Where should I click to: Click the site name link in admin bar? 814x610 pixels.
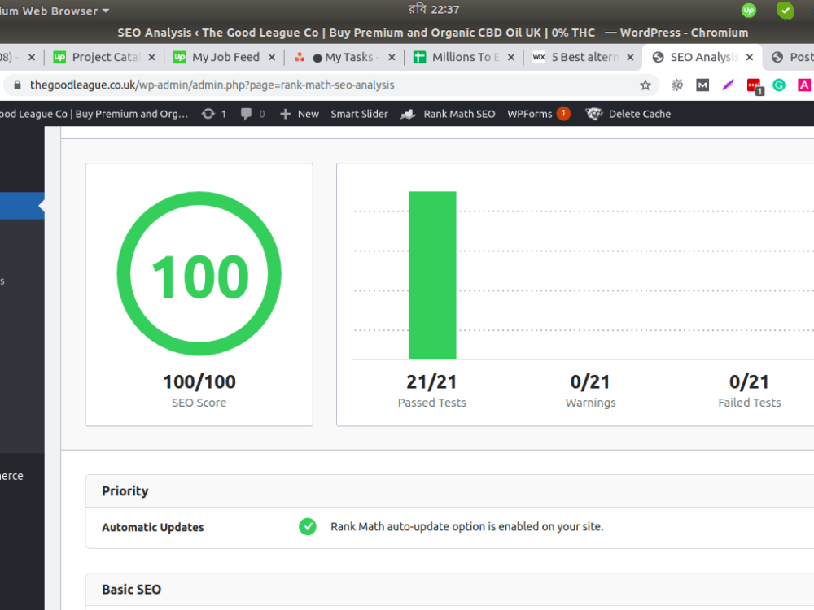tap(94, 114)
